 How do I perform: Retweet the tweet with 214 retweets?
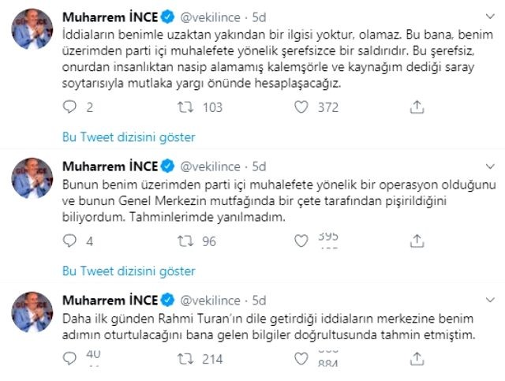(186, 360)
